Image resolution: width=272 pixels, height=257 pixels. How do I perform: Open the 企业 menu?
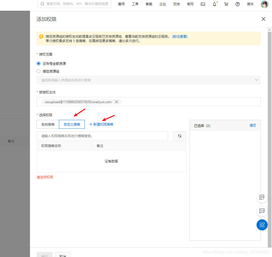tap(162, 4)
